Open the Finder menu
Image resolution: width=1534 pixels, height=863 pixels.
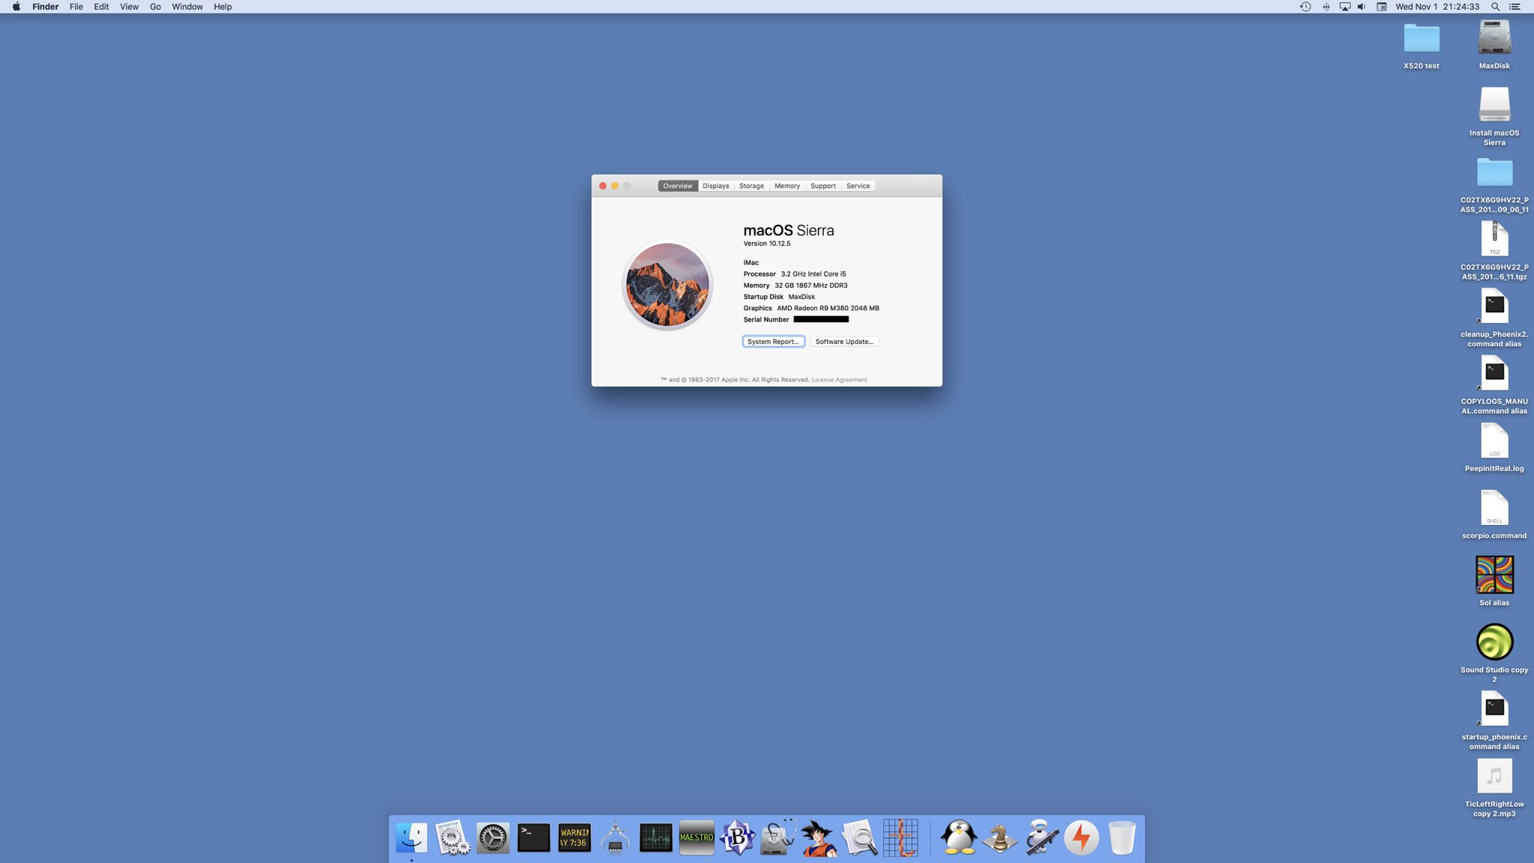tap(46, 7)
